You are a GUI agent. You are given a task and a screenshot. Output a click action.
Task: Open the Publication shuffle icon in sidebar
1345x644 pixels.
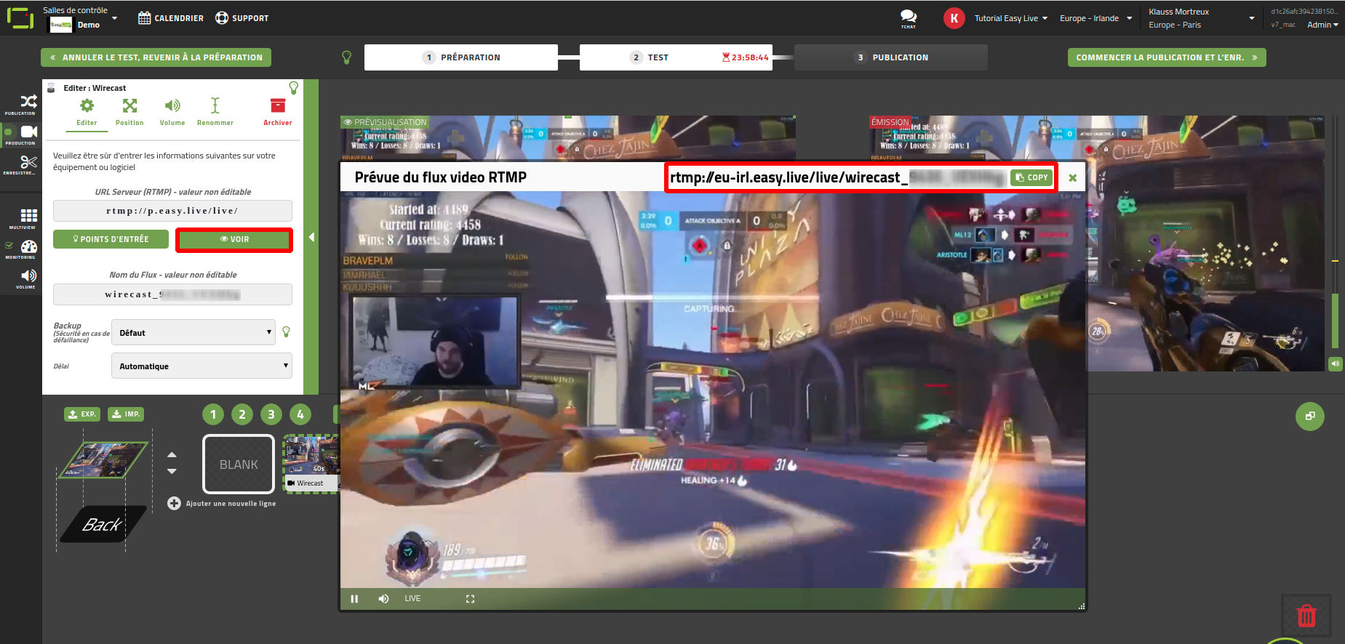point(28,102)
